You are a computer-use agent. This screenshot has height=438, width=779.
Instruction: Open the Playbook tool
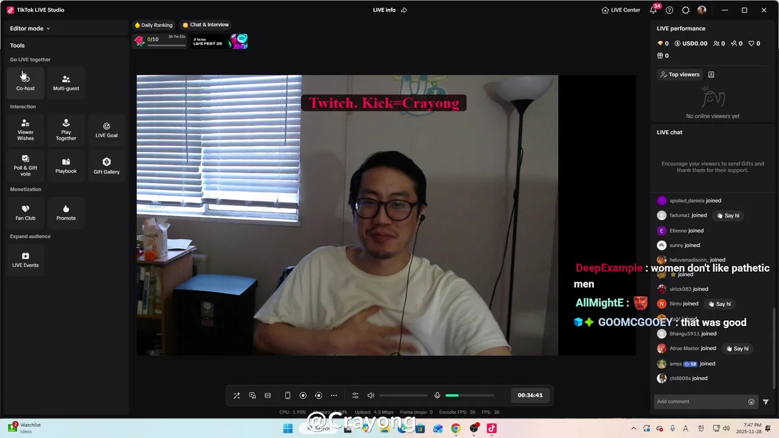[x=66, y=165]
